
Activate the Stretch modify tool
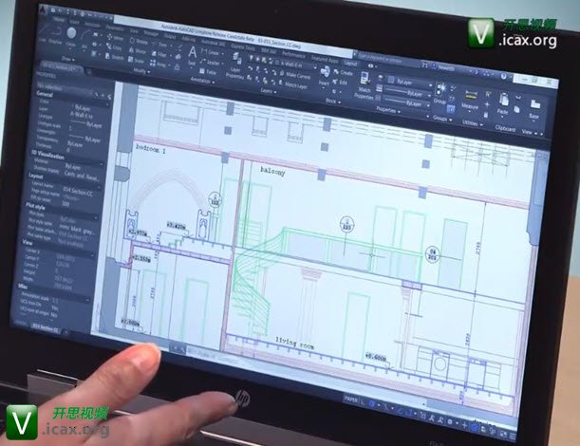[114, 57]
